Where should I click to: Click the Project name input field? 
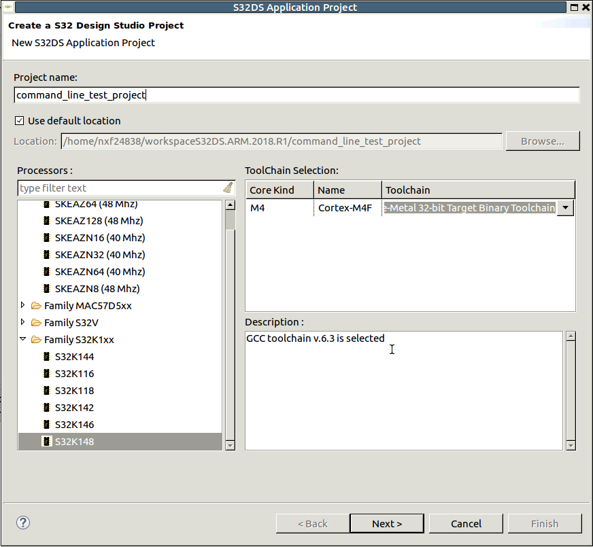tap(297, 95)
